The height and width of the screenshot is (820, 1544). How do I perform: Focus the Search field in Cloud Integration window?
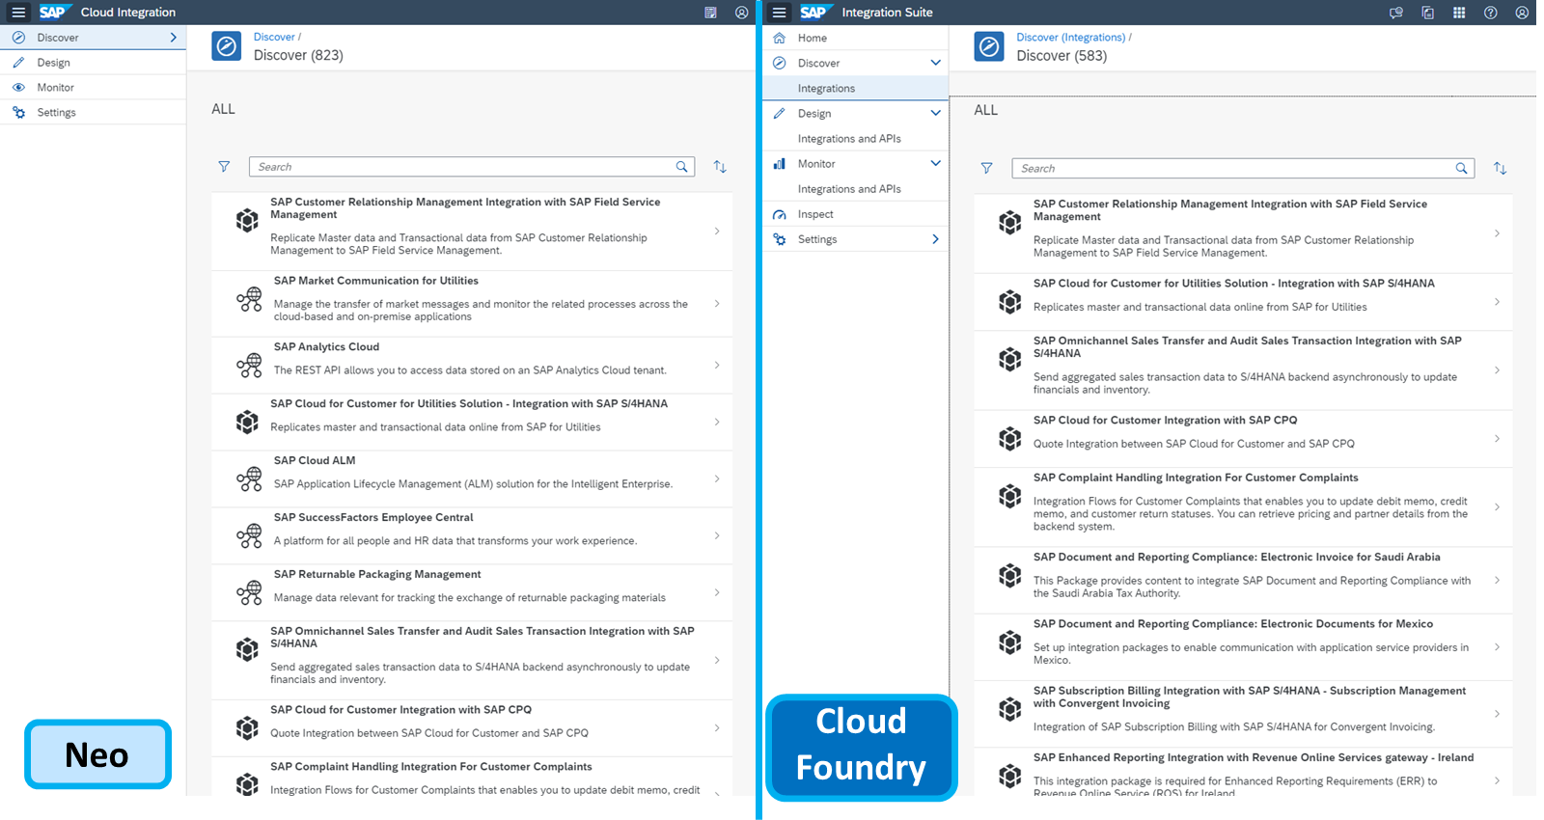(x=471, y=167)
